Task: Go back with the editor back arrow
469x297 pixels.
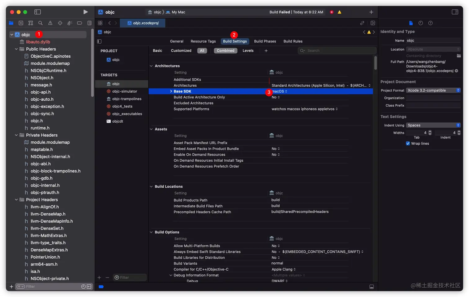Action: (x=109, y=23)
